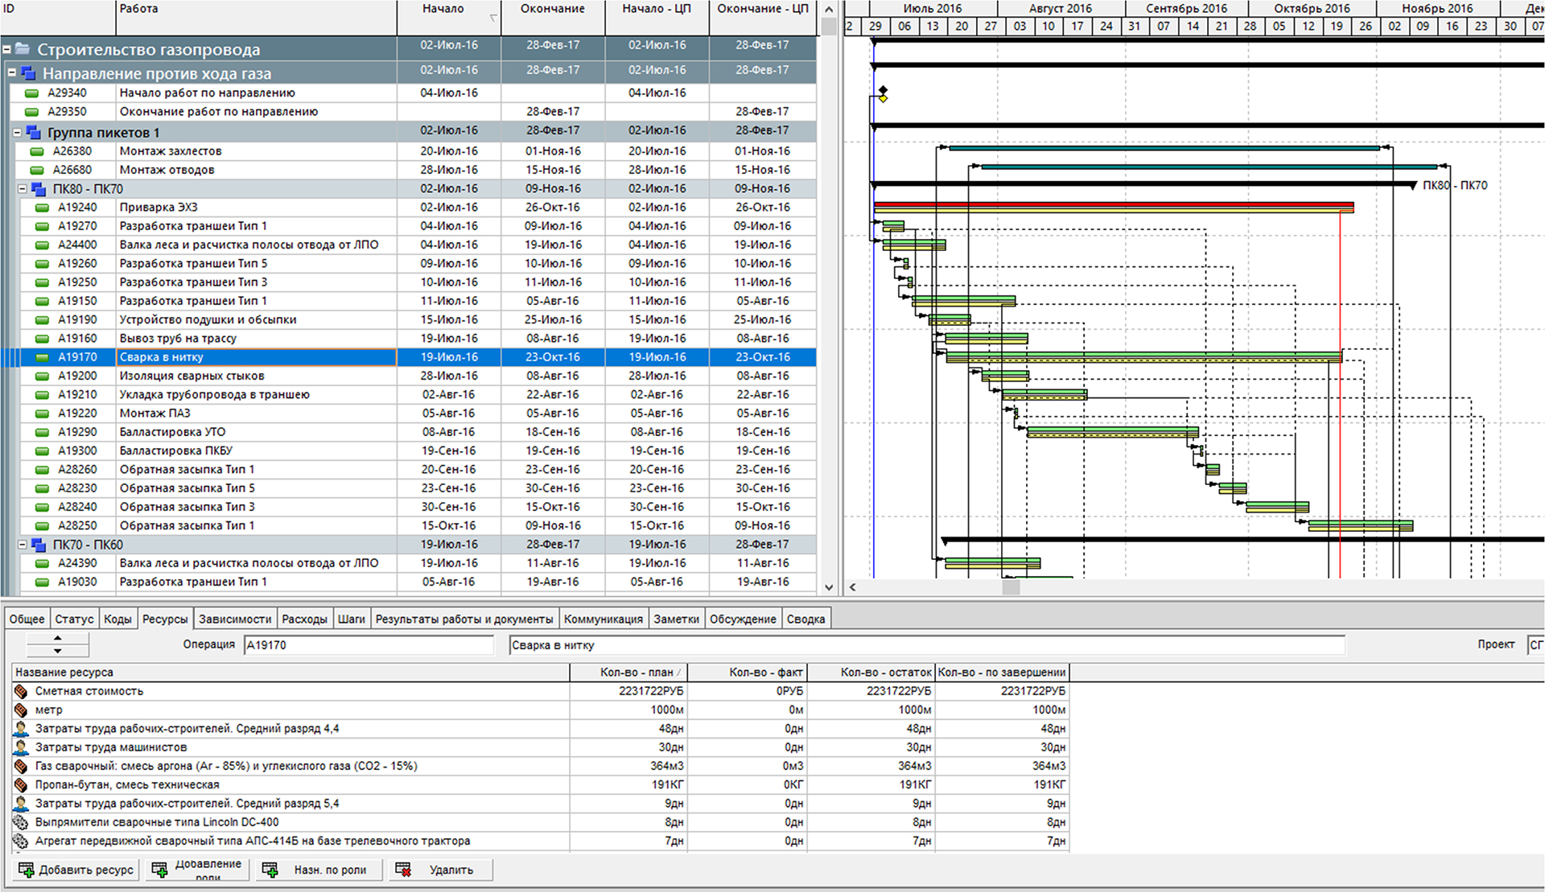
Task: Click the labor icon for Средний разряд 4,4 row
Action: (21, 728)
